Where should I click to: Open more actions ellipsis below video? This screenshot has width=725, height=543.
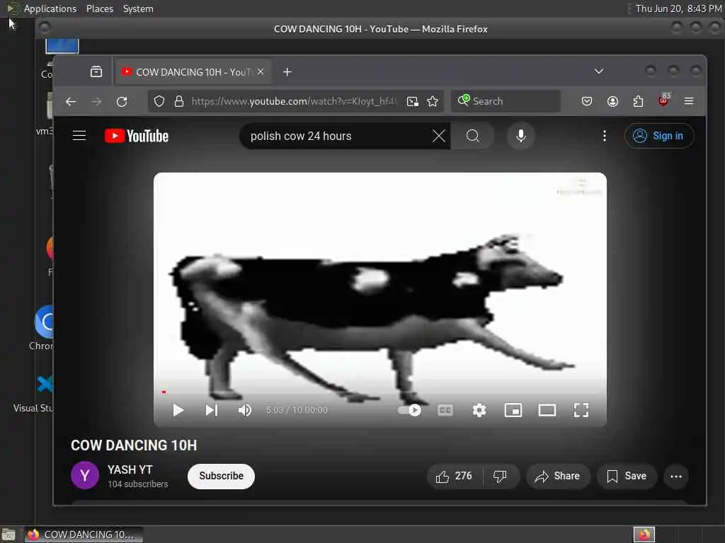(676, 477)
